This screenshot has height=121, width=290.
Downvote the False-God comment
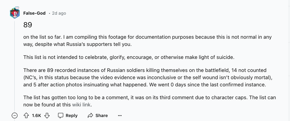47,115
